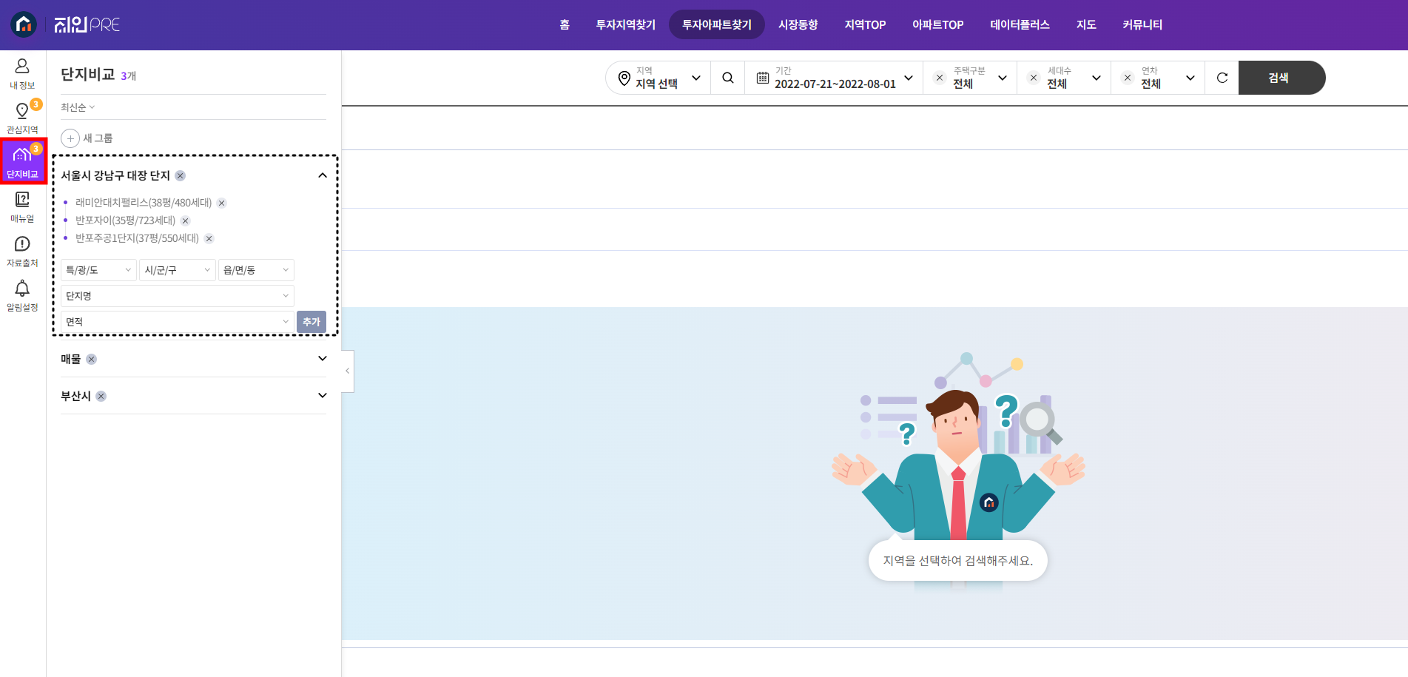This screenshot has height=677, width=1408.
Task: Click the 집인 PRE home logo
Action: (x=65, y=24)
